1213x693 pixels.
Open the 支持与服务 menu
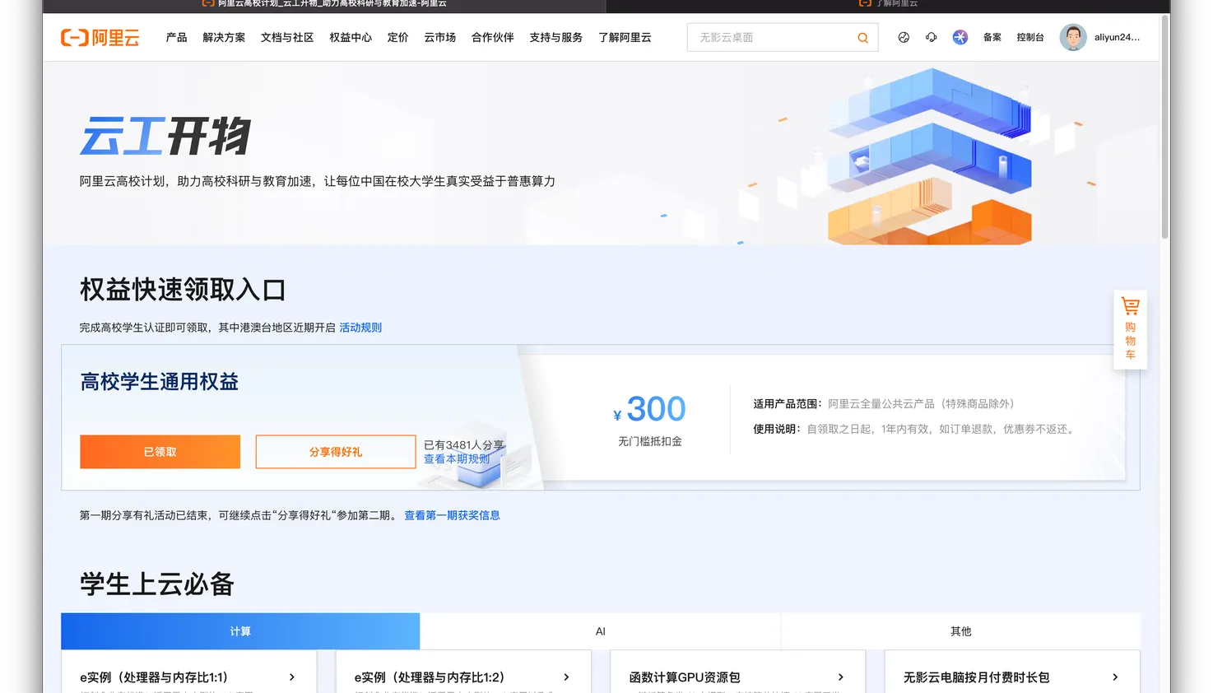pos(555,37)
